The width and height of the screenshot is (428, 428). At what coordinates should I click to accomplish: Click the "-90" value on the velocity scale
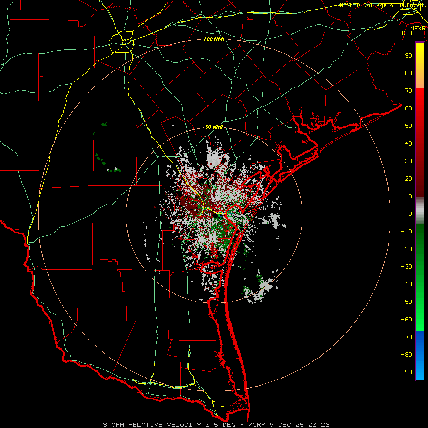(407, 372)
